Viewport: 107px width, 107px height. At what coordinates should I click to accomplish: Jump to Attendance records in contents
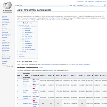tap(23, 25)
